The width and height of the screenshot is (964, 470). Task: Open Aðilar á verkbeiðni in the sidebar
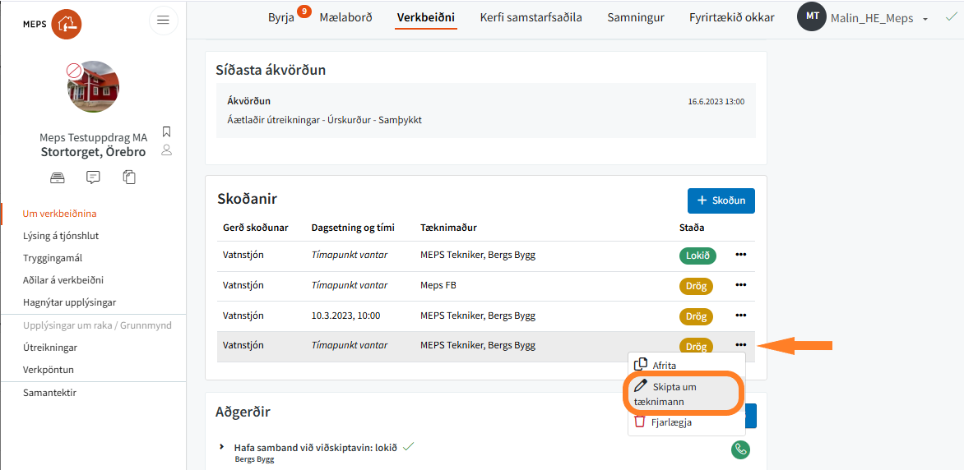click(63, 280)
